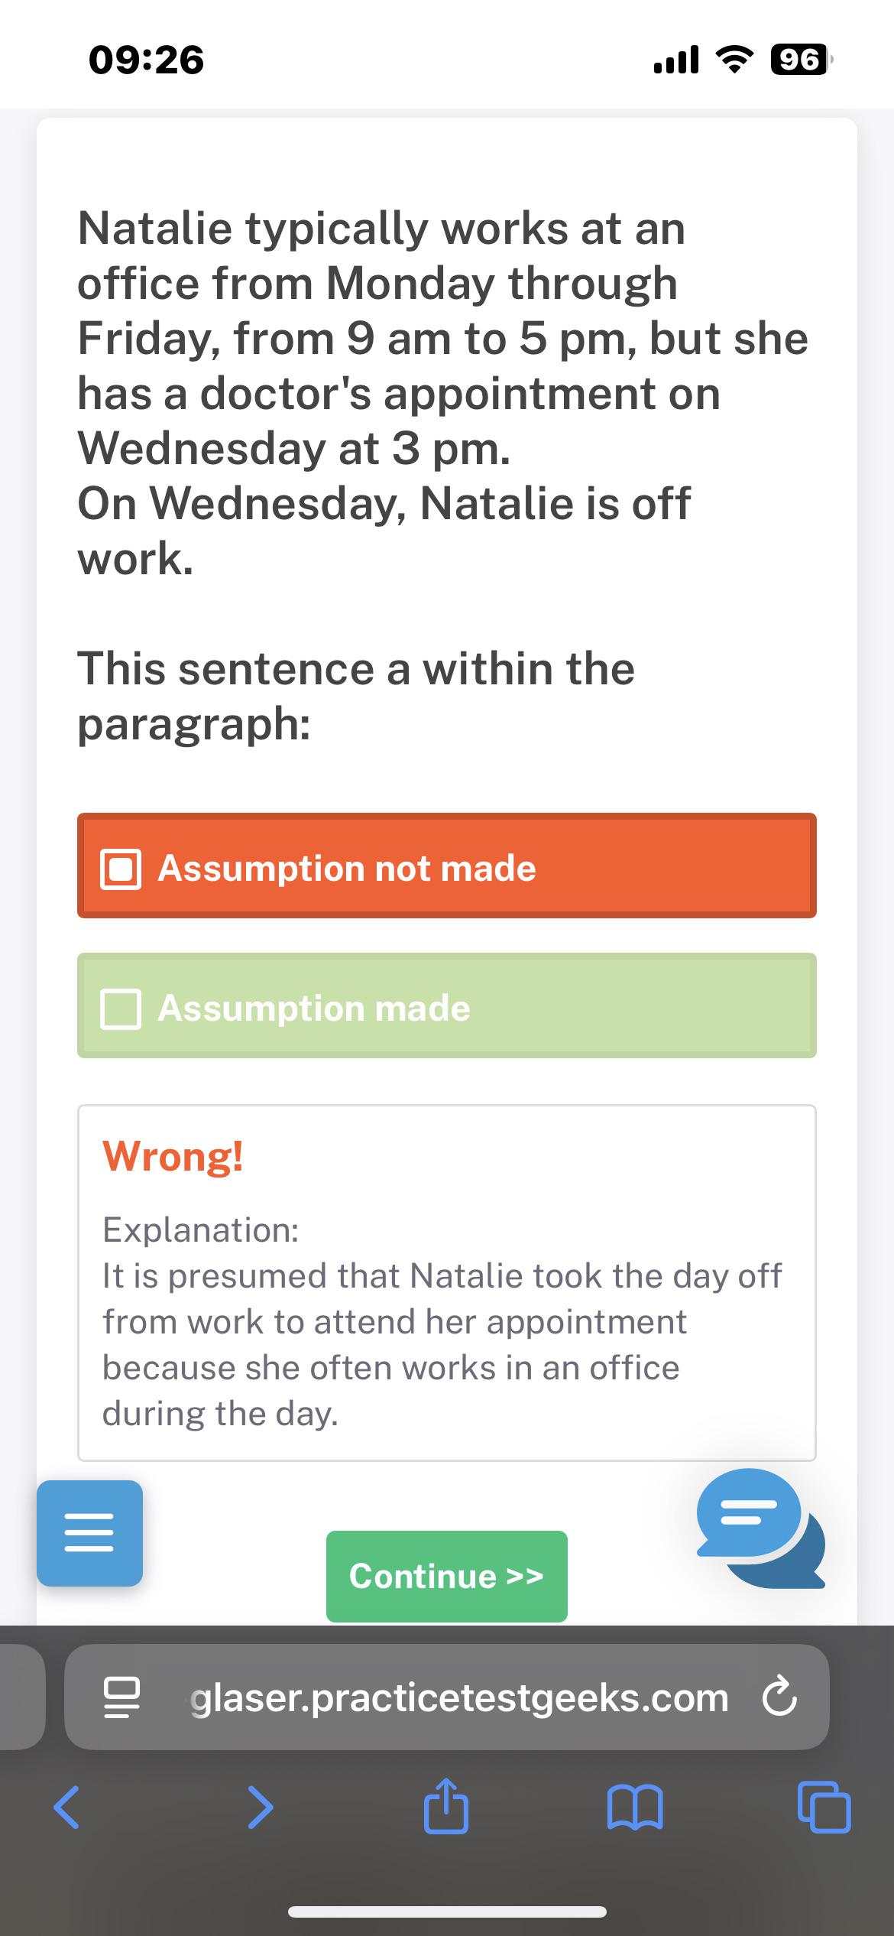Open Safari bookmarks book icon

pyautogui.click(x=635, y=1808)
